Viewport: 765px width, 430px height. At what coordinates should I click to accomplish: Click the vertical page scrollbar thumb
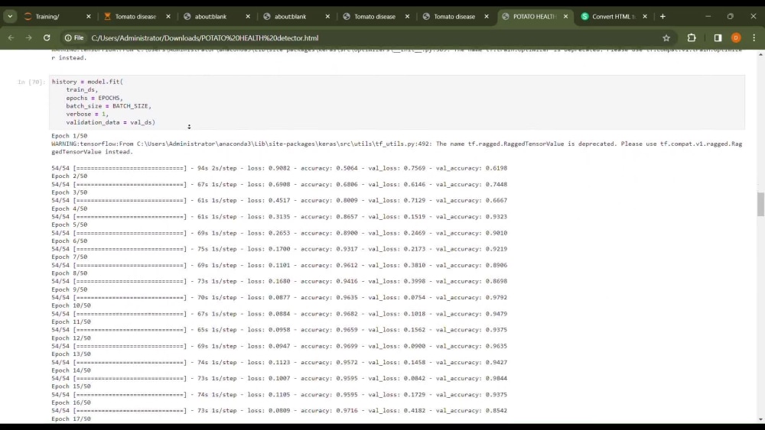(760, 204)
